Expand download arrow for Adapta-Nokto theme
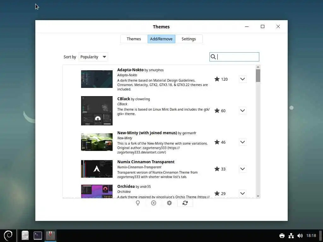323x242 pixels. coord(243,79)
